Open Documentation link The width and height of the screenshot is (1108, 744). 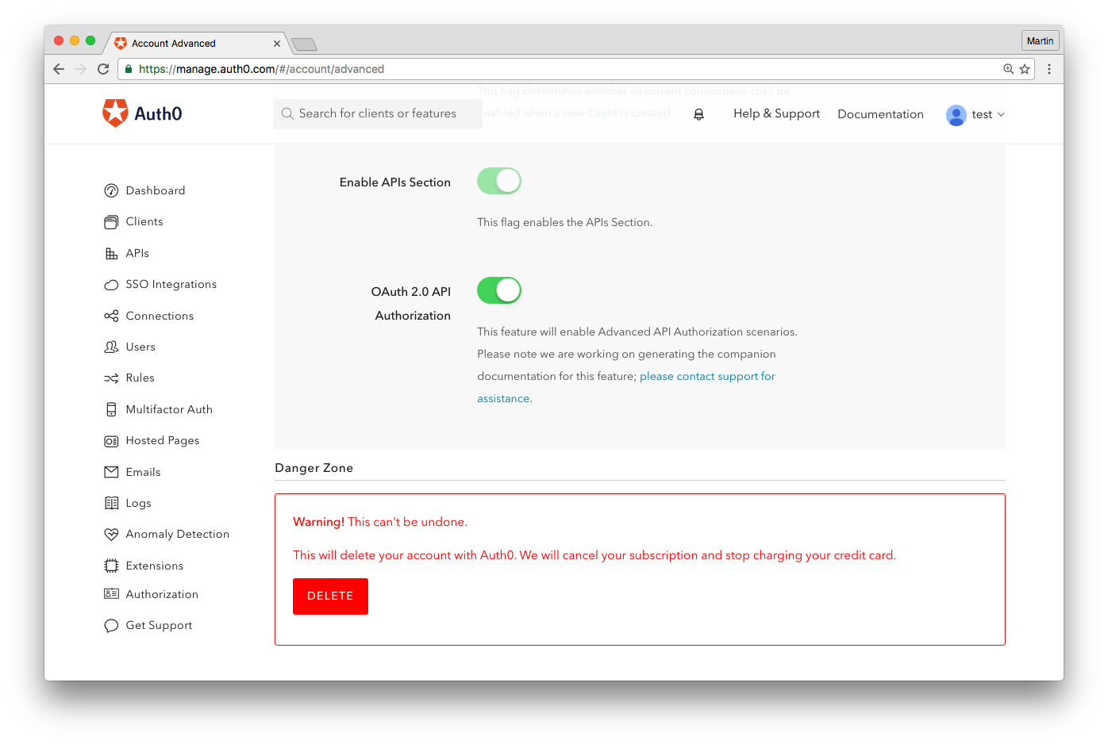pos(880,114)
